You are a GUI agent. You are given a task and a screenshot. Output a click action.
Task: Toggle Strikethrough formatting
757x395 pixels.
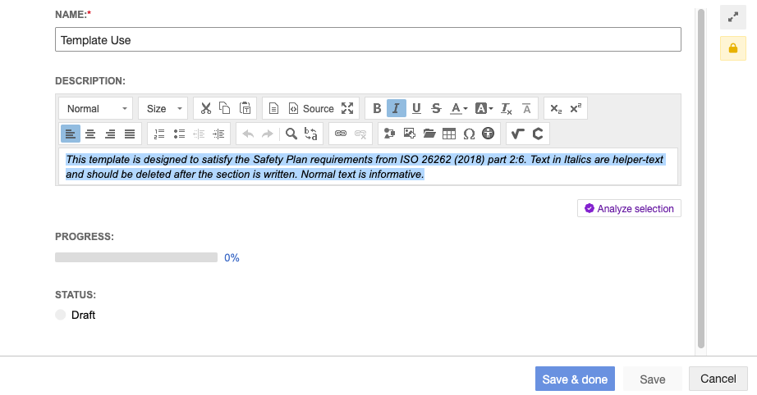[436, 108]
